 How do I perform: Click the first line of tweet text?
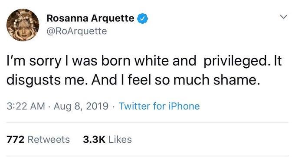pos(144,61)
